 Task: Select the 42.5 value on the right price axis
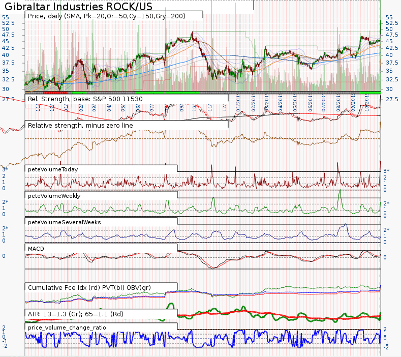tap(392, 48)
